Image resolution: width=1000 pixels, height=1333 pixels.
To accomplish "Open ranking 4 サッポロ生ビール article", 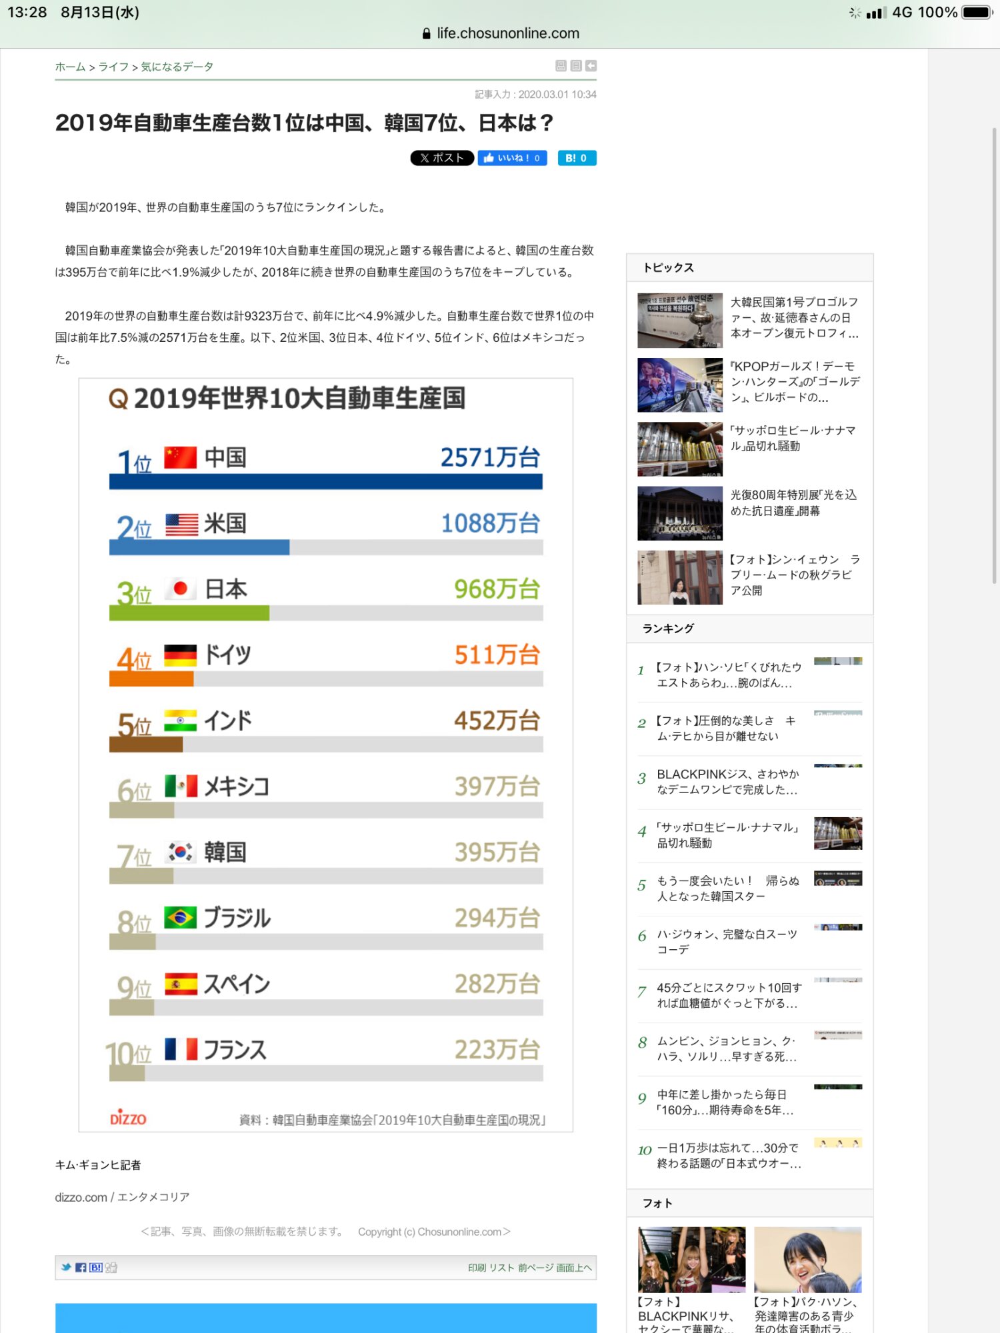I will [x=728, y=835].
